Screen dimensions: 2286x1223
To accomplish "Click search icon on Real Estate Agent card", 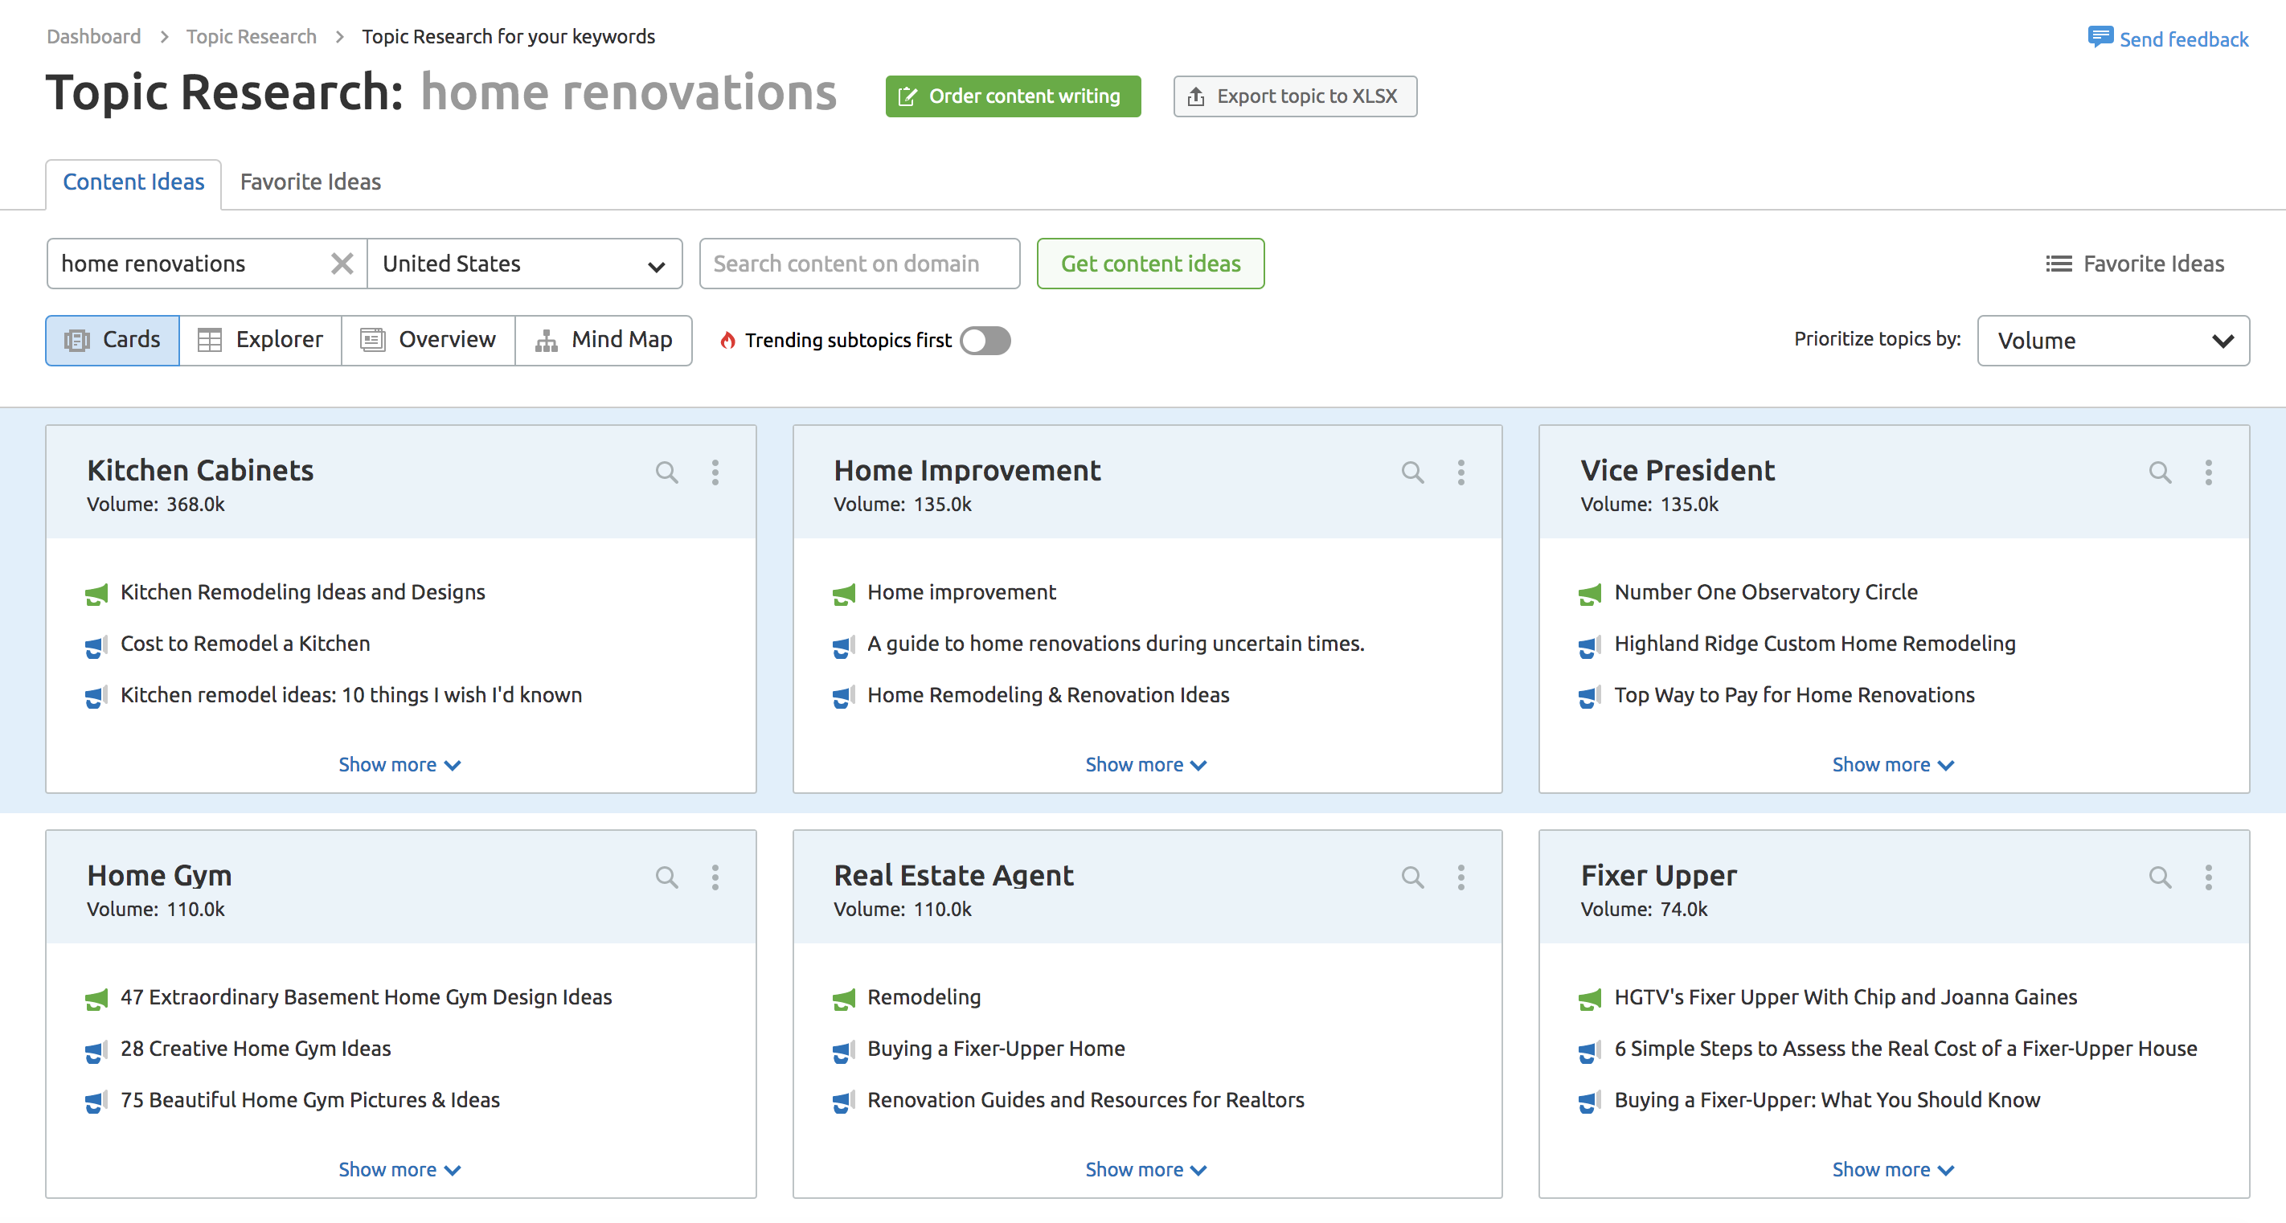I will pyautogui.click(x=1413, y=878).
